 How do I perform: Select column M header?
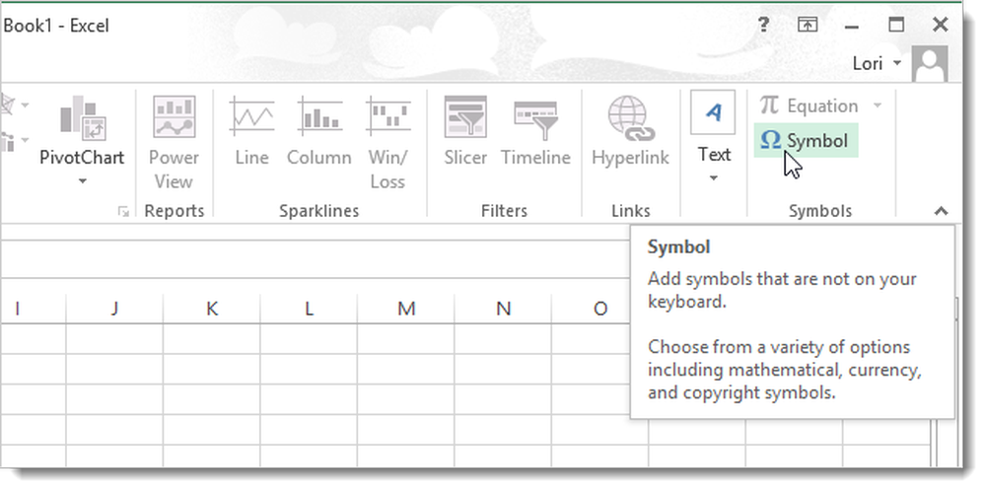pos(406,309)
